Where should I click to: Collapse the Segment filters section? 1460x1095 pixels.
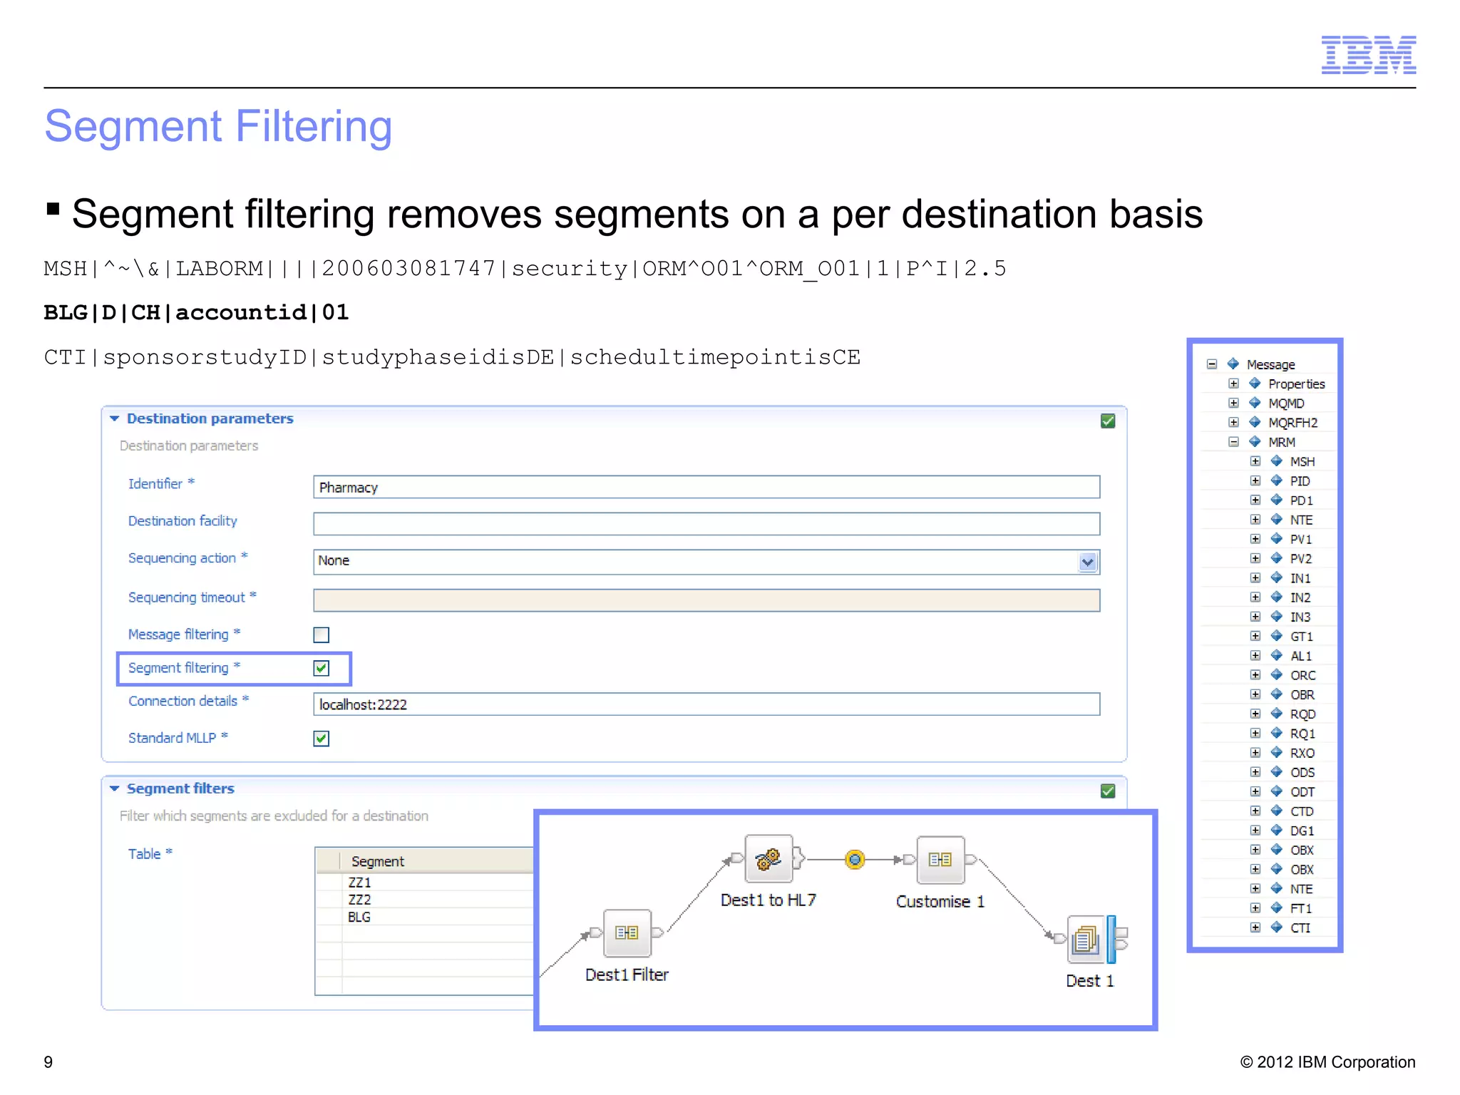114,788
